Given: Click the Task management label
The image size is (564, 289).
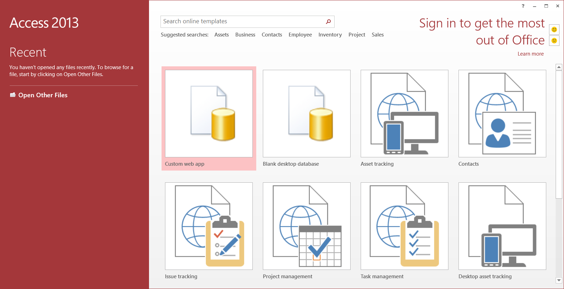Looking at the screenshot, I should (382, 276).
